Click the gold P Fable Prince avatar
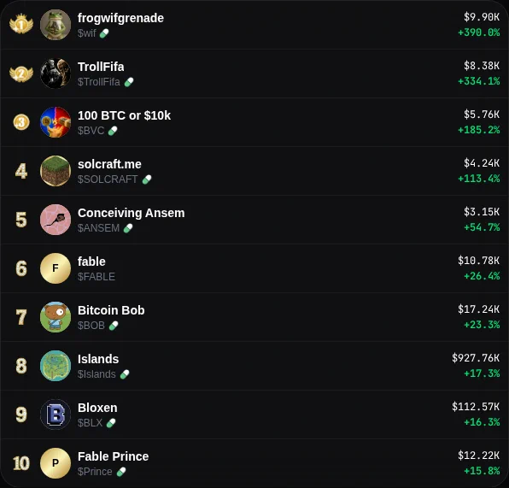Viewport: 509px width, 488px height. pyautogui.click(x=56, y=463)
